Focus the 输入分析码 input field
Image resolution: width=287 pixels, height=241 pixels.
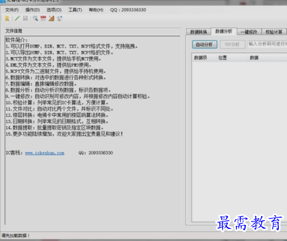pos(267,44)
